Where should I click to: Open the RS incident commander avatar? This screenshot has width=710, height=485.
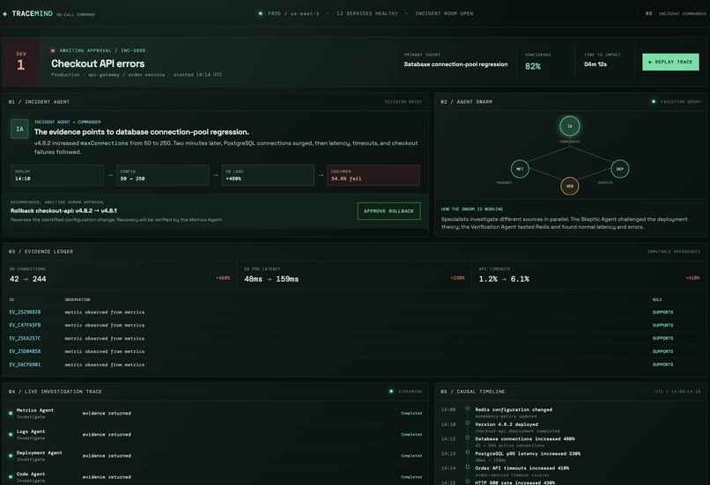tap(648, 13)
